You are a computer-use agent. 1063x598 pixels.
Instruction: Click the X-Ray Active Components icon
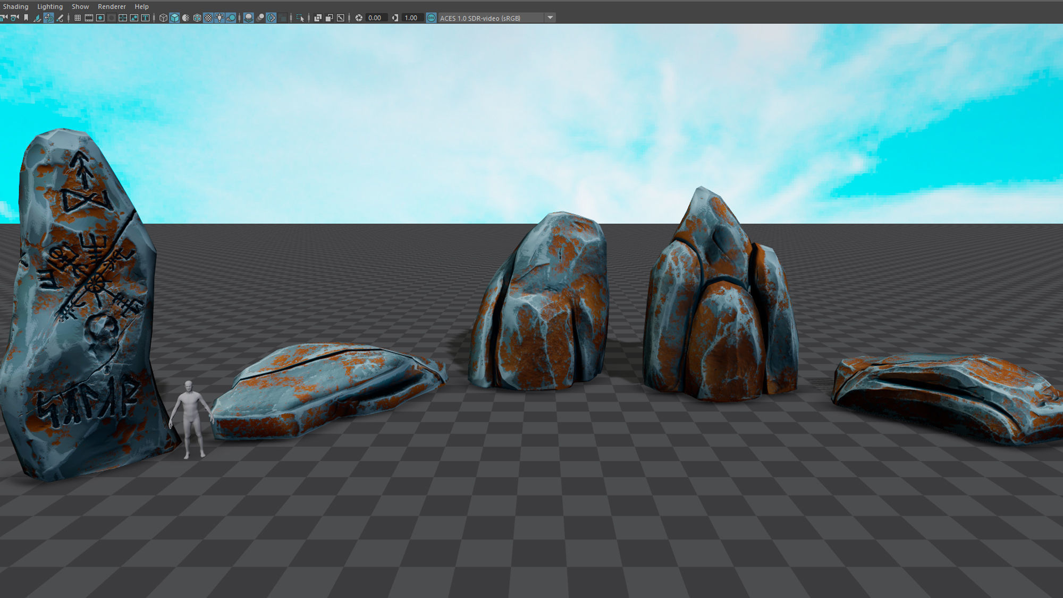tap(329, 18)
